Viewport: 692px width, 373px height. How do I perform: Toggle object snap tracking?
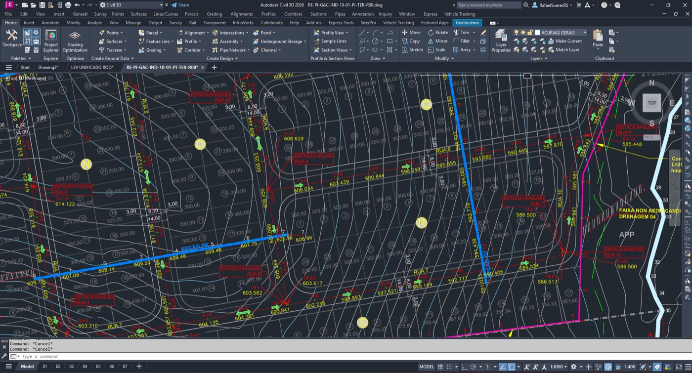click(502, 367)
